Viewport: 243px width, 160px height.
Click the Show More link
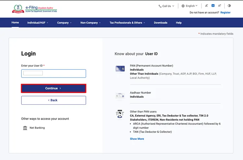[x=137, y=139]
